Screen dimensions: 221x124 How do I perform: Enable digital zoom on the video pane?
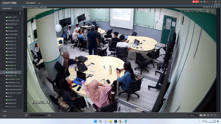(217, 7)
